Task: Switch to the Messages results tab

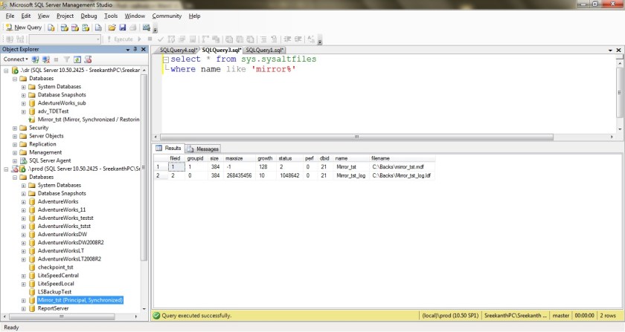Action: coord(202,149)
